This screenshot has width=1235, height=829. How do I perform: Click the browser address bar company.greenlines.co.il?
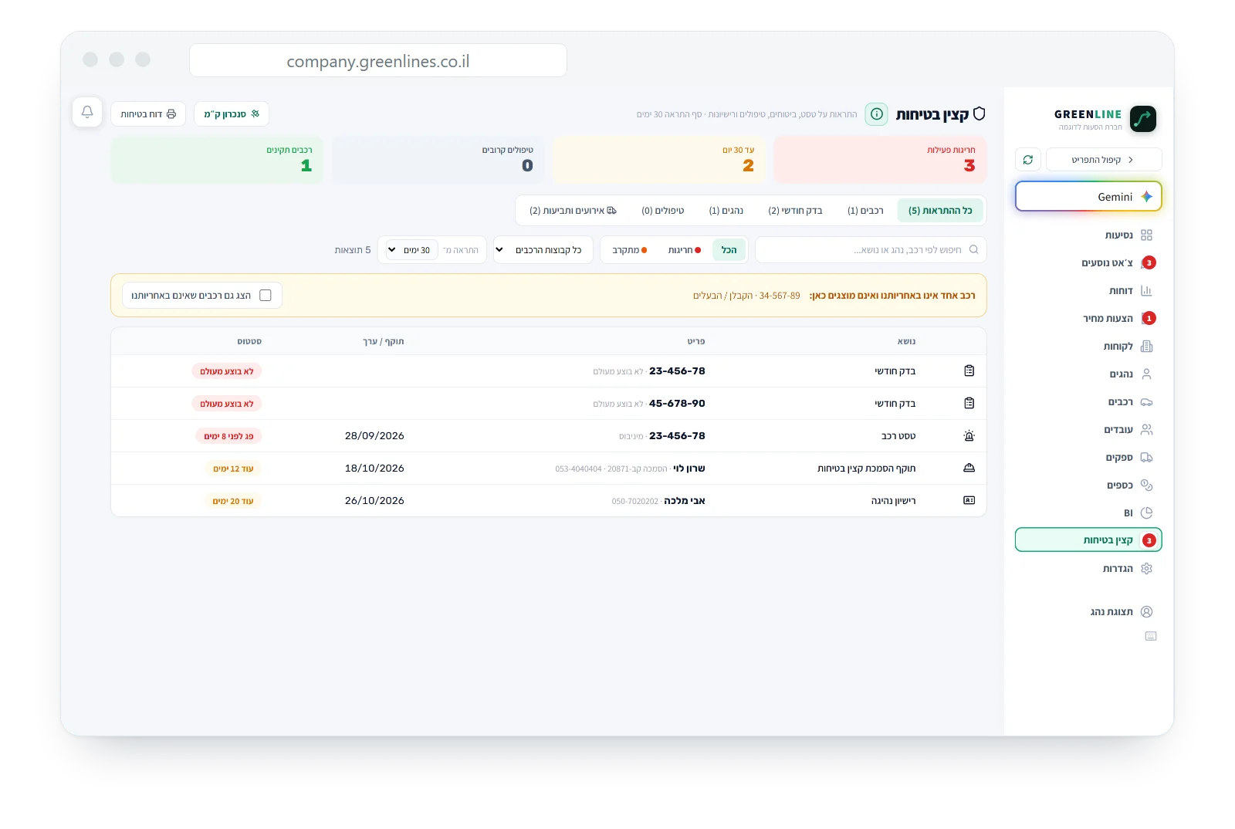(x=378, y=61)
